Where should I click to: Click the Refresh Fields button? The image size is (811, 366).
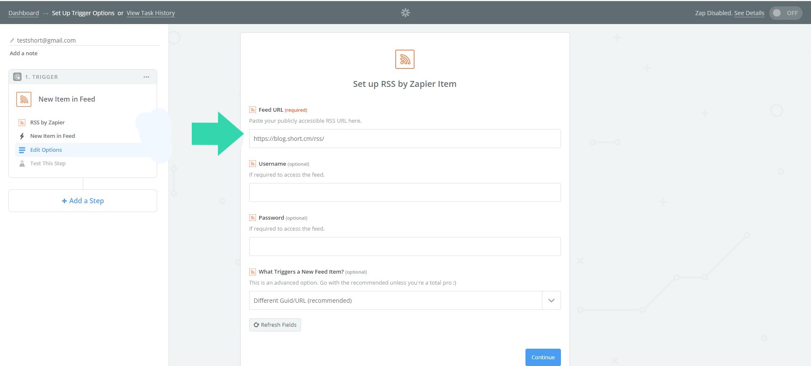[275, 325]
